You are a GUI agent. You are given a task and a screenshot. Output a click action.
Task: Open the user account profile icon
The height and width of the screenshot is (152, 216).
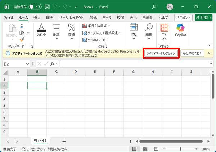pyautogui.click(x=170, y=6)
